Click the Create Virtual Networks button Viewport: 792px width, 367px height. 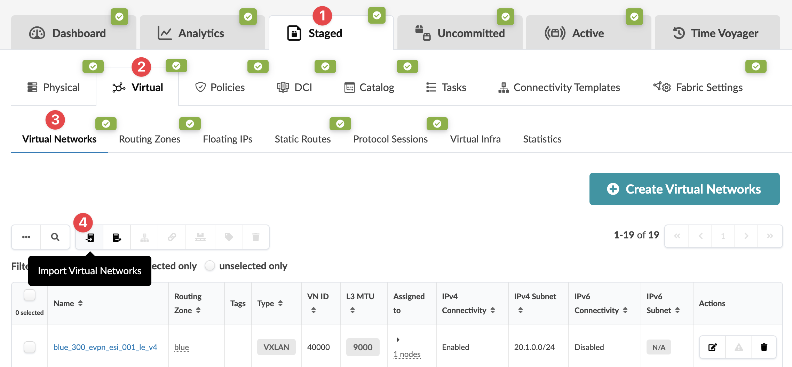tap(684, 189)
